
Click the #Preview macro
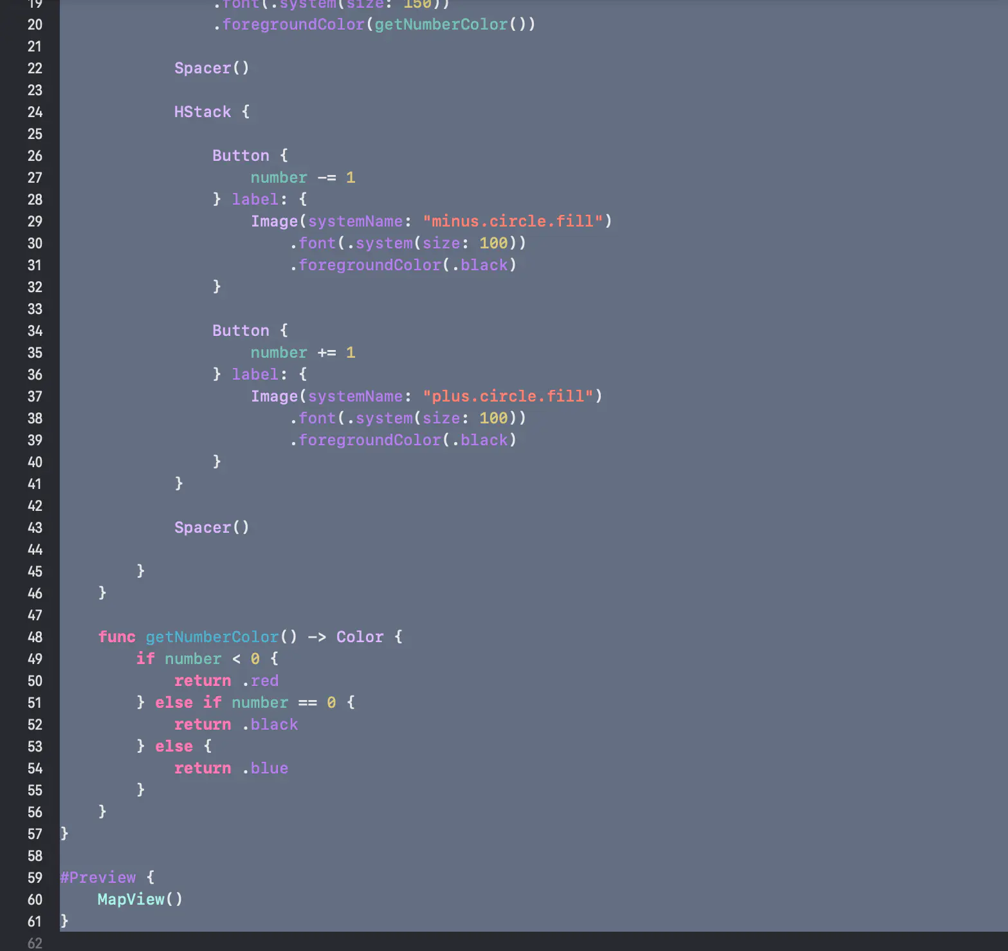(98, 878)
